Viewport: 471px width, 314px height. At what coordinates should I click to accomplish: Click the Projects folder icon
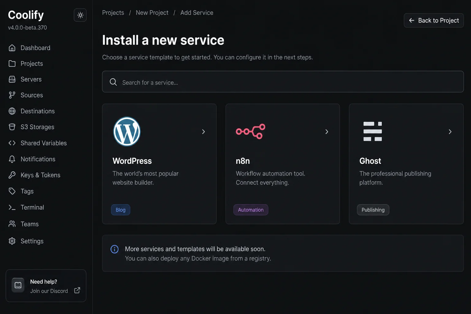point(12,63)
